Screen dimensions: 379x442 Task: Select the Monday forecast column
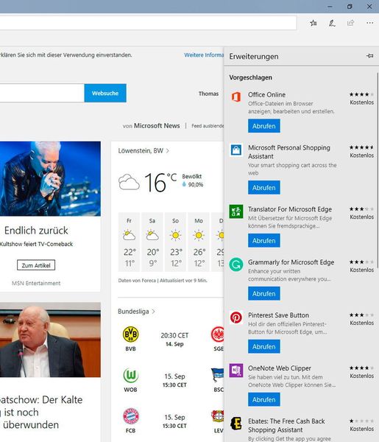click(199, 242)
